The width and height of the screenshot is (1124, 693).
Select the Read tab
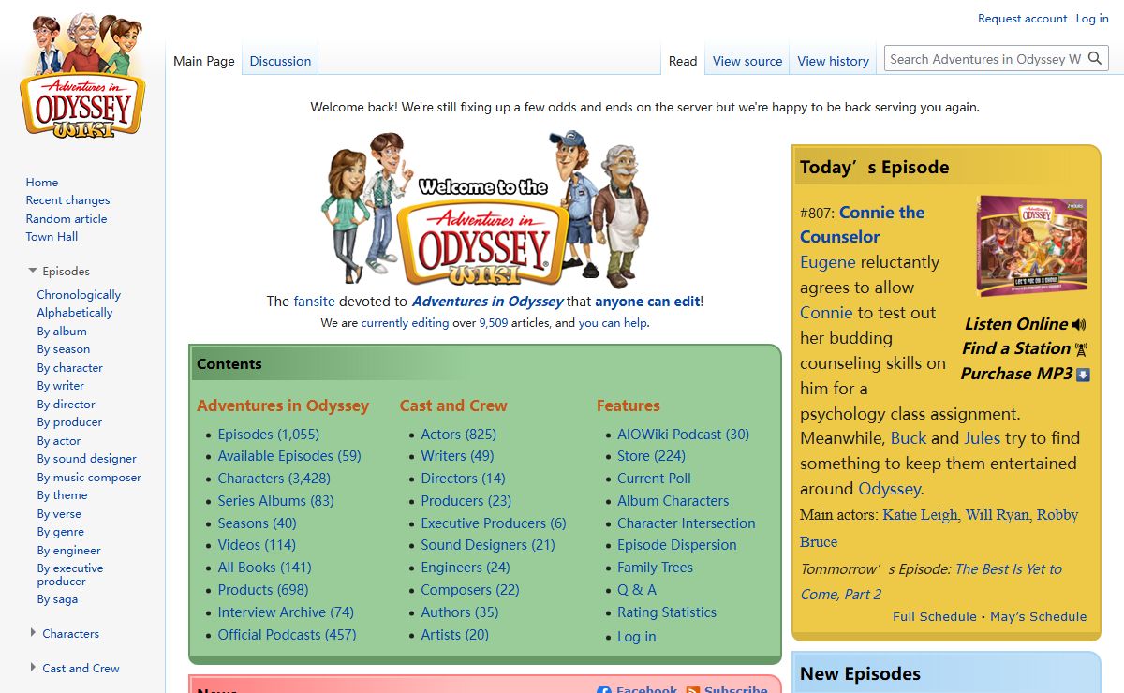tap(683, 61)
